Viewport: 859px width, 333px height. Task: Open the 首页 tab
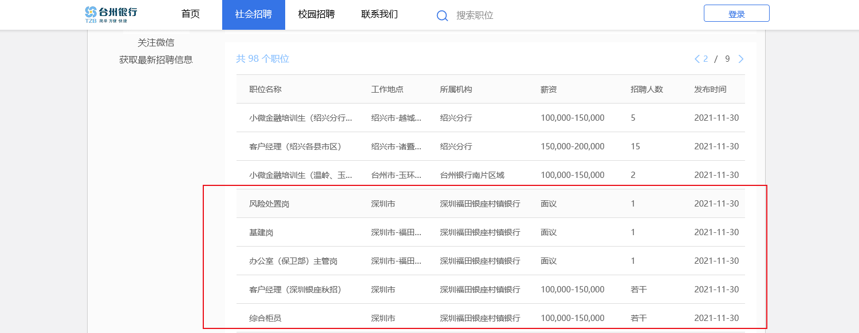pos(191,15)
